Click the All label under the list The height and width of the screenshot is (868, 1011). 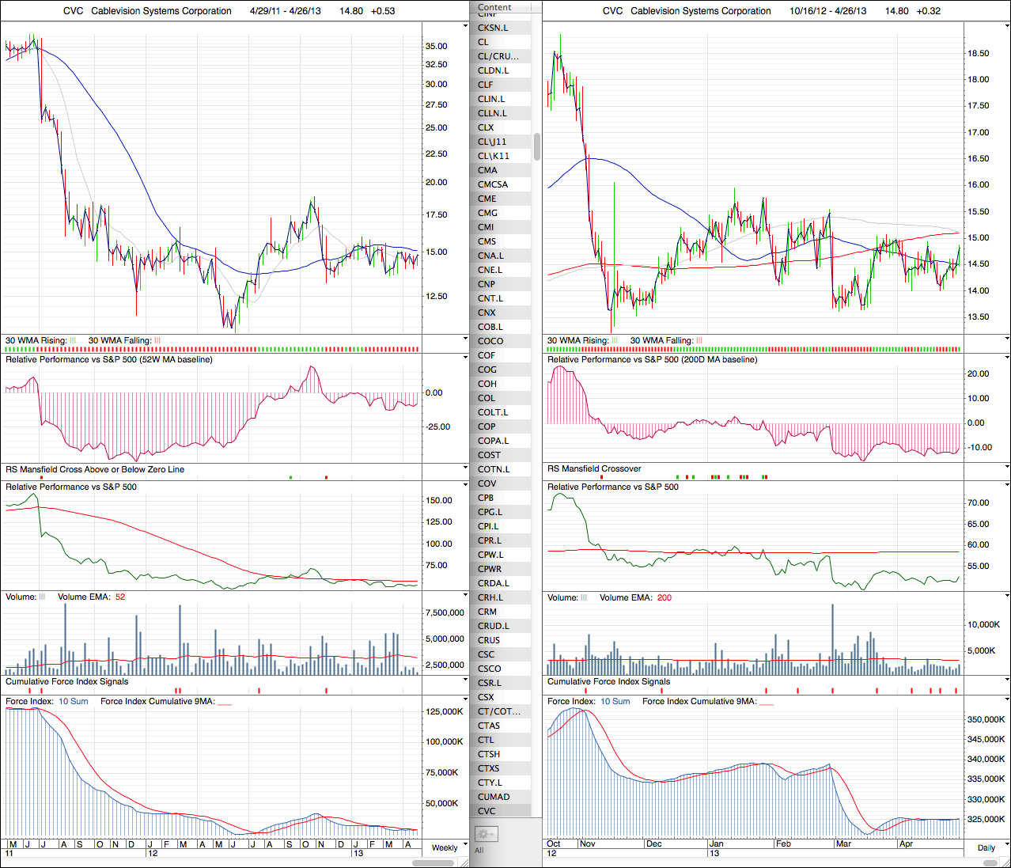479,851
